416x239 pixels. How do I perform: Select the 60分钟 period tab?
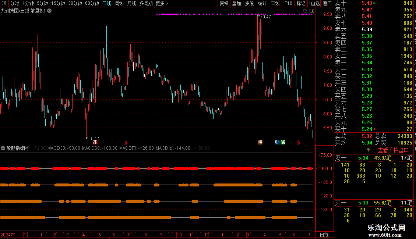coord(92,3)
